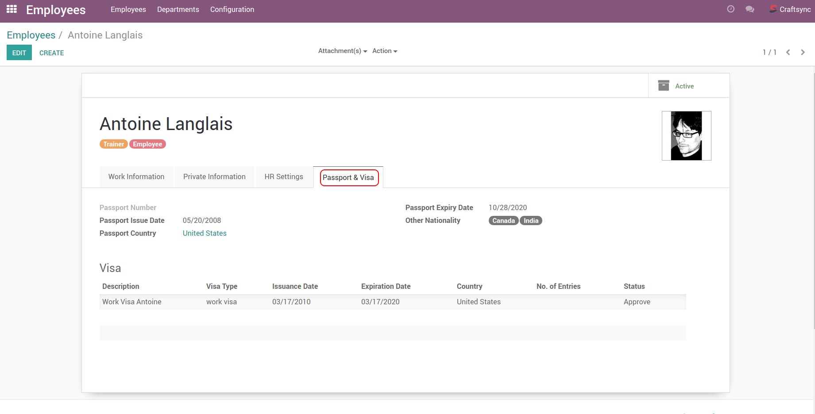Click the archive box icon
Screen dimensions: 815x414
[x=663, y=86]
